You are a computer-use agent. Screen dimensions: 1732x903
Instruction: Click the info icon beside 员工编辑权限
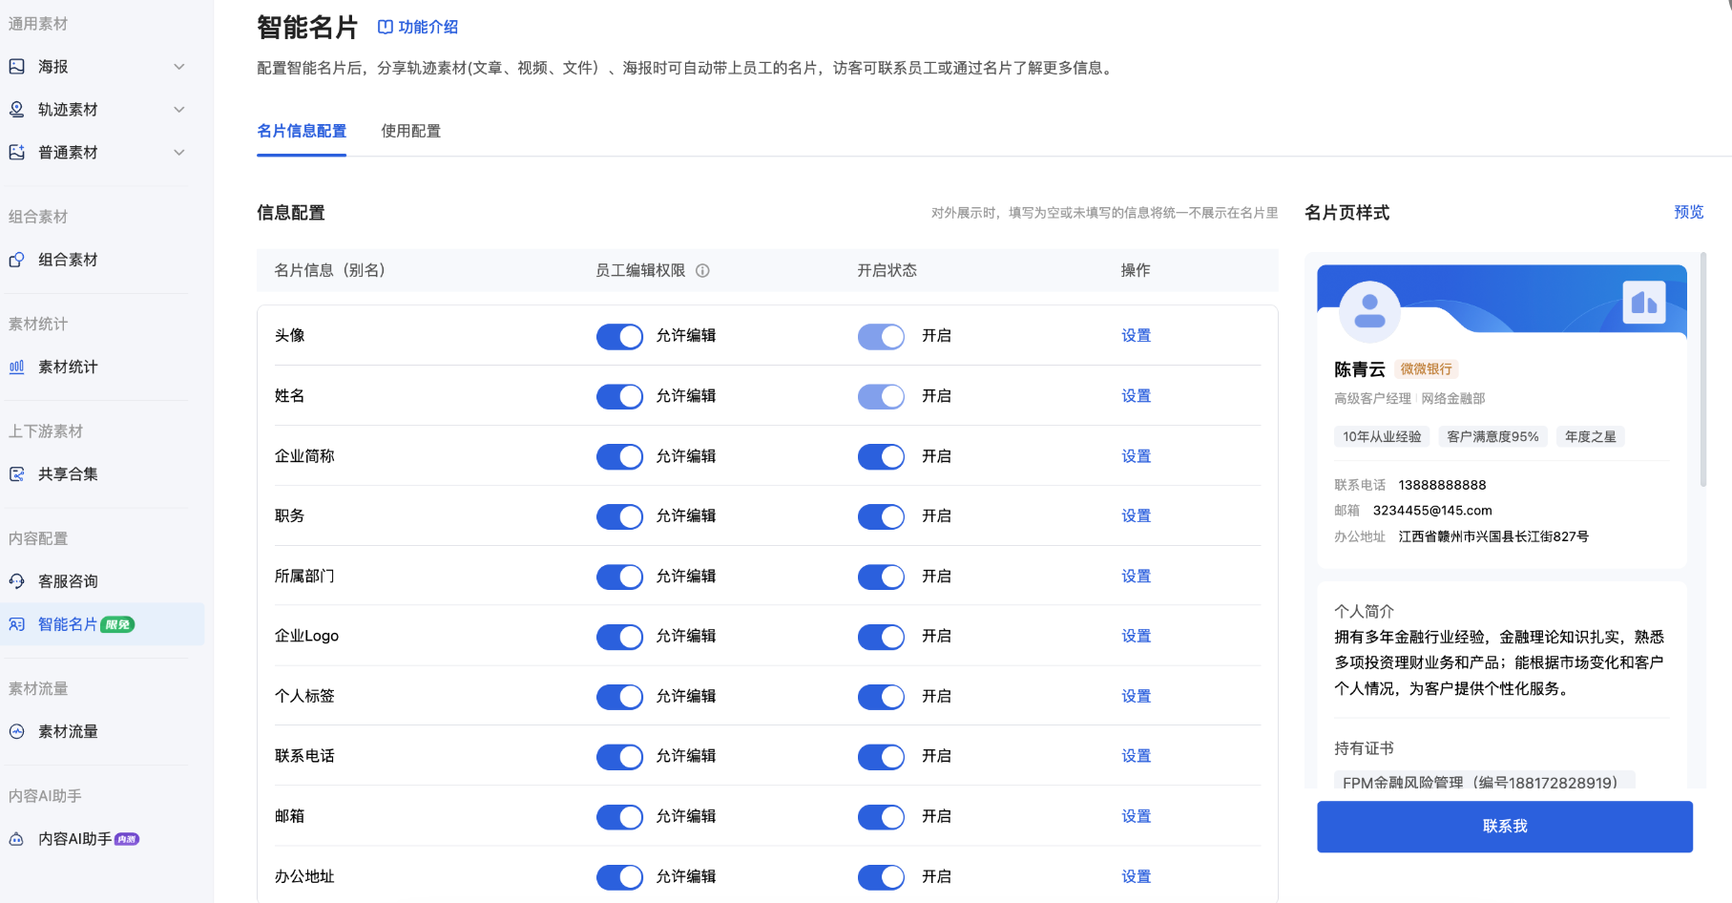click(702, 271)
